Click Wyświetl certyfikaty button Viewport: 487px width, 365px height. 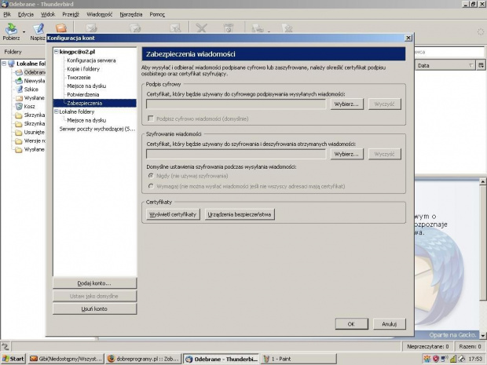click(x=173, y=214)
